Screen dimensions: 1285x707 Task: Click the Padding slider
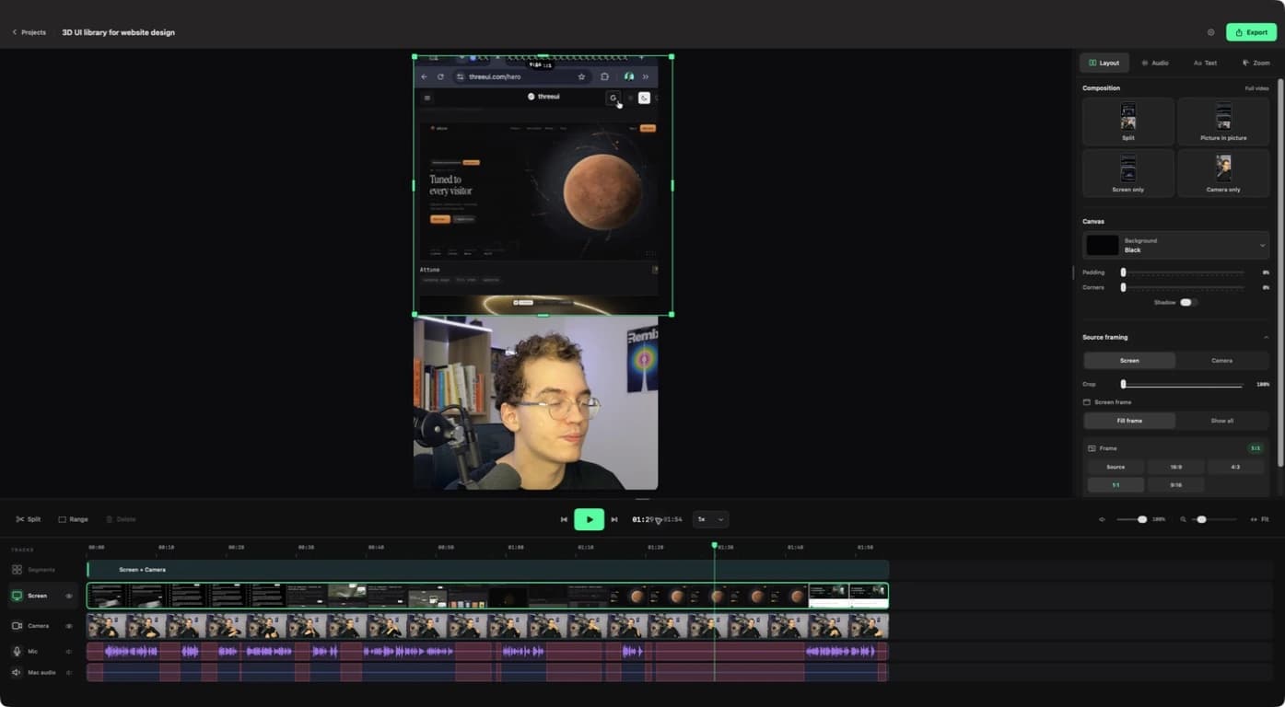[x=1183, y=272]
